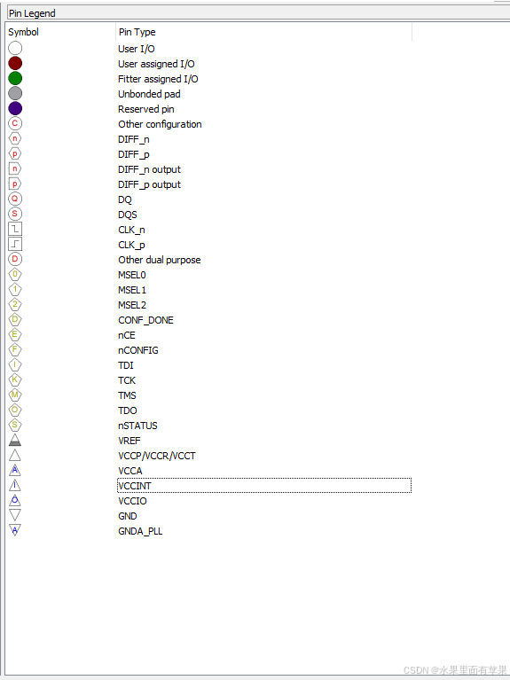This screenshot has width=510, height=680.
Task: Select the CONF_DONE pentagon symbol
Action: [15, 320]
